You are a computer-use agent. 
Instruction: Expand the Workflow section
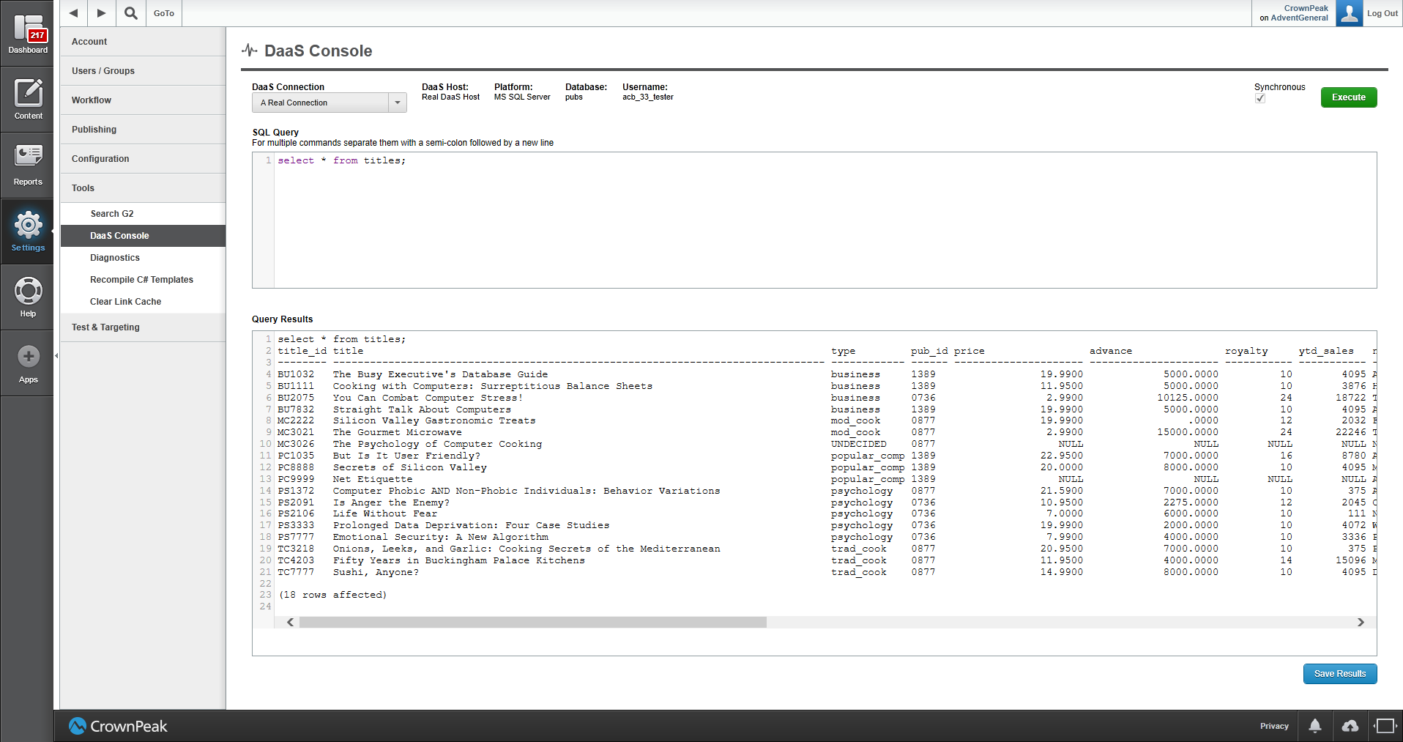143,100
